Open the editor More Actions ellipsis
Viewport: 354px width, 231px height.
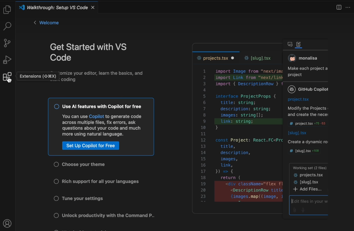click(348, 7)
